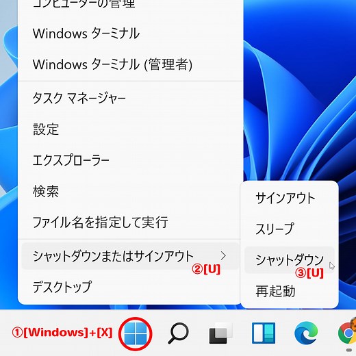Open the Windows Start button

pos(136,334)
